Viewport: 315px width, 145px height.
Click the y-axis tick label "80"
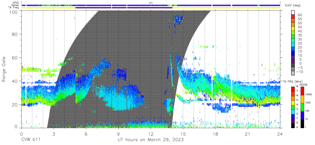point(15,34)
